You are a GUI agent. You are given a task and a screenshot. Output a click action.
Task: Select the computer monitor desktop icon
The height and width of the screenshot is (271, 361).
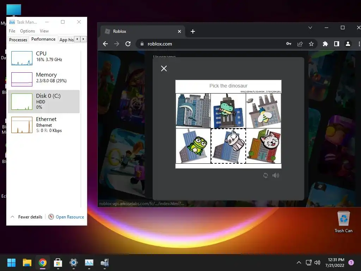point(14,10)
